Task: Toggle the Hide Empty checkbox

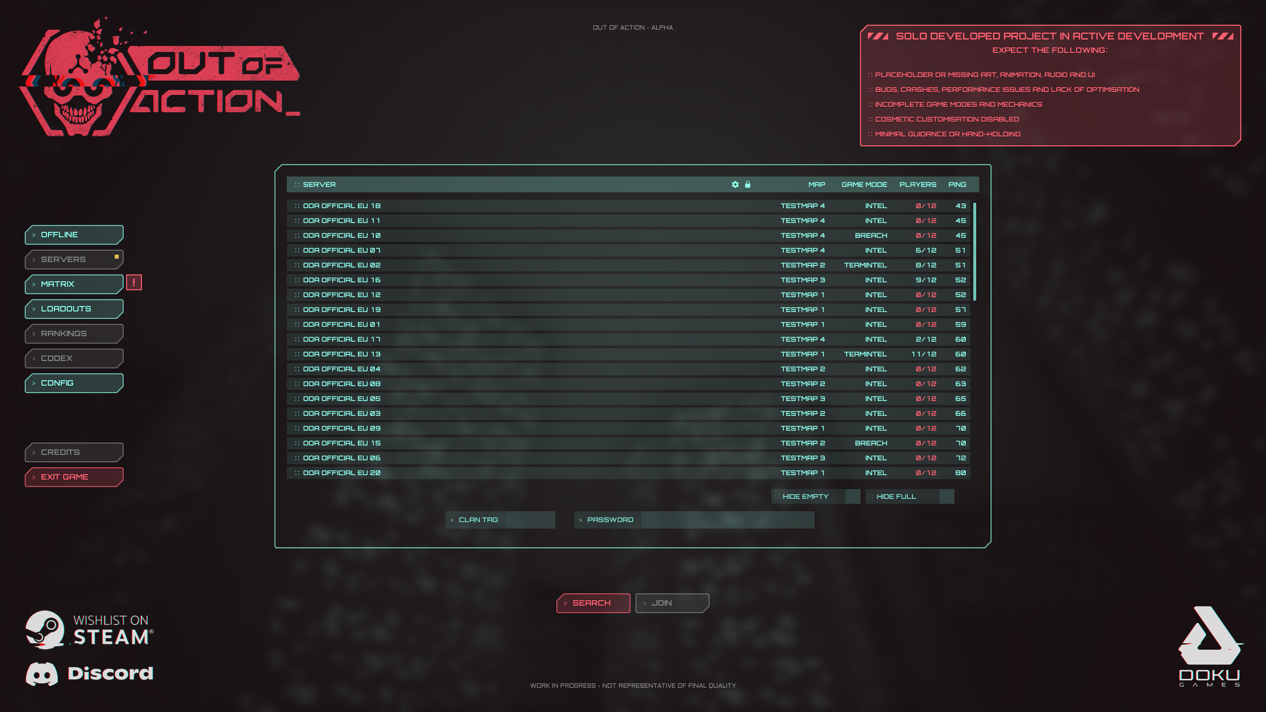Action: click(853, 496)
